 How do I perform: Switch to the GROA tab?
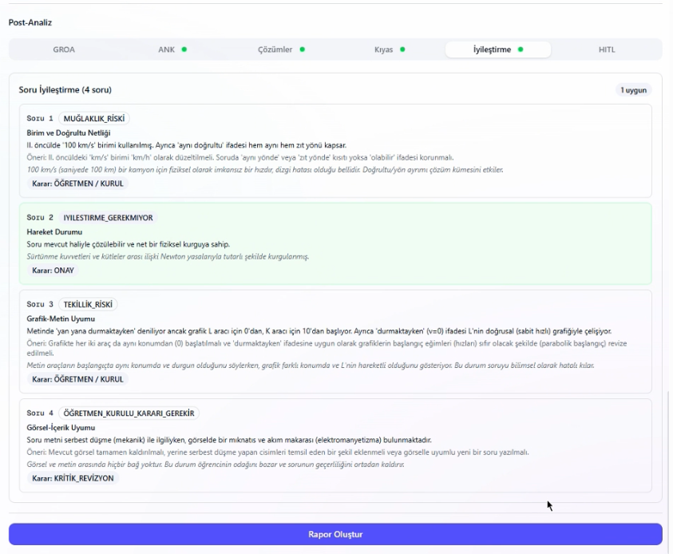pos(64,49)
